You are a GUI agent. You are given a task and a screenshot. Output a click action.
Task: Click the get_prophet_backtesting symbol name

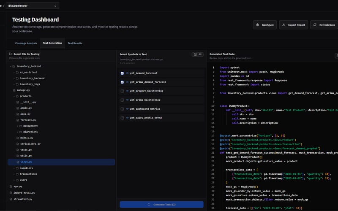click(147, 91)
